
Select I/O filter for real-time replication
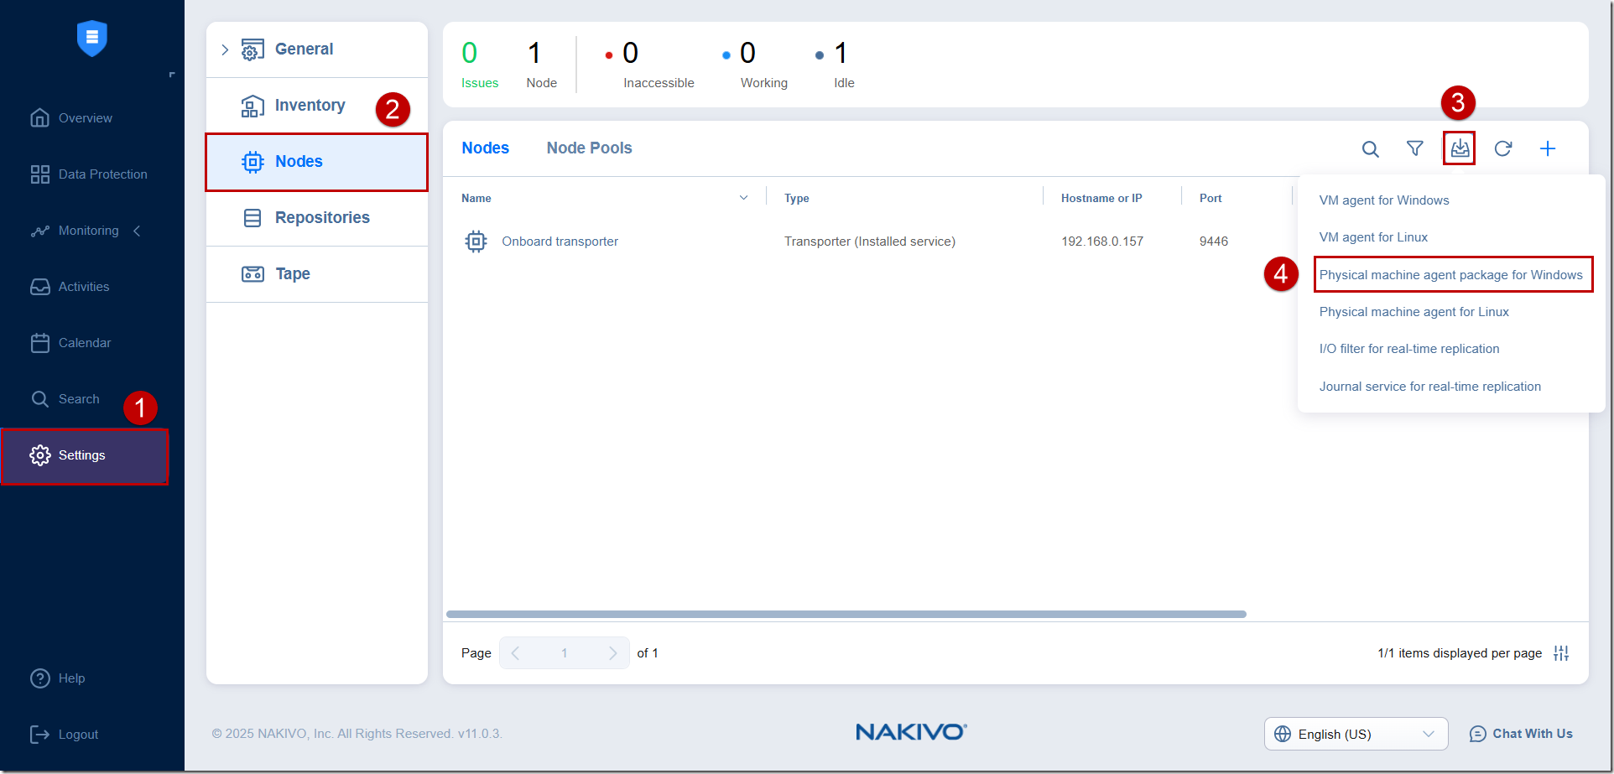click(x=1409, y=349)
